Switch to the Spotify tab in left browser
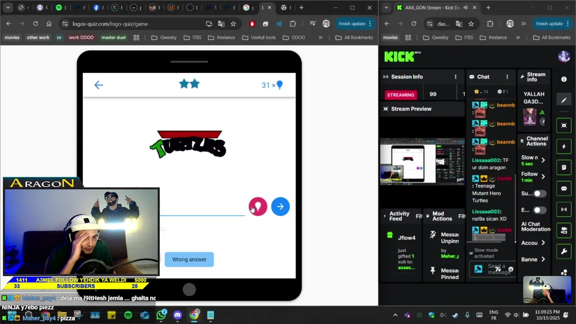Viewport: 576px width, 324px height. coord(59,8)
